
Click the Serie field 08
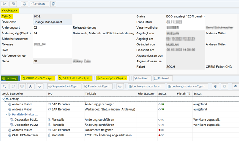[x=53, y=61]
